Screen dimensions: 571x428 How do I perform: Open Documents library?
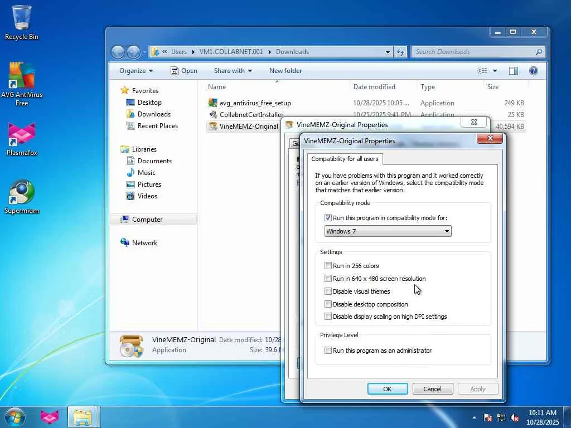point(154,161)
